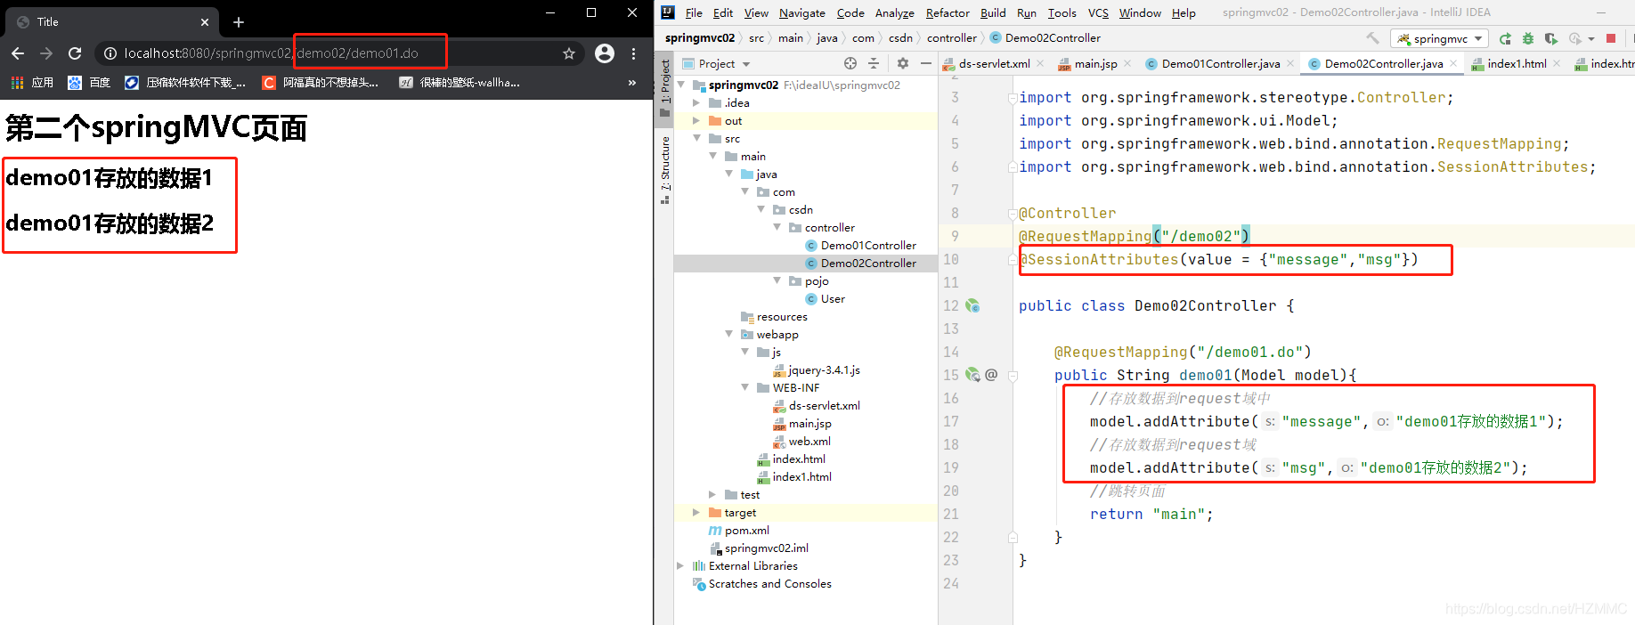Collapse the WEB-INF folder
Screen dimensions: 1635x625
pyautogui.click(x=744, y=388)
